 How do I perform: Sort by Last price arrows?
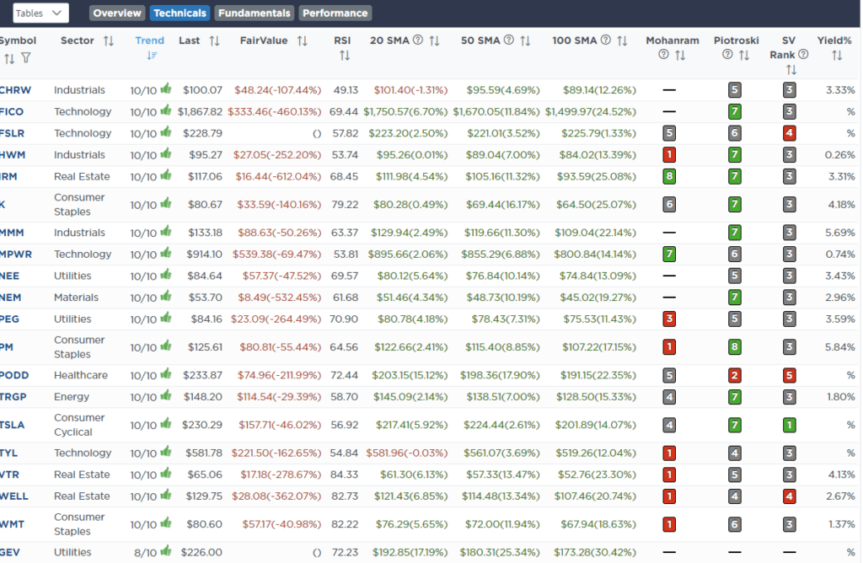[214, 40]
